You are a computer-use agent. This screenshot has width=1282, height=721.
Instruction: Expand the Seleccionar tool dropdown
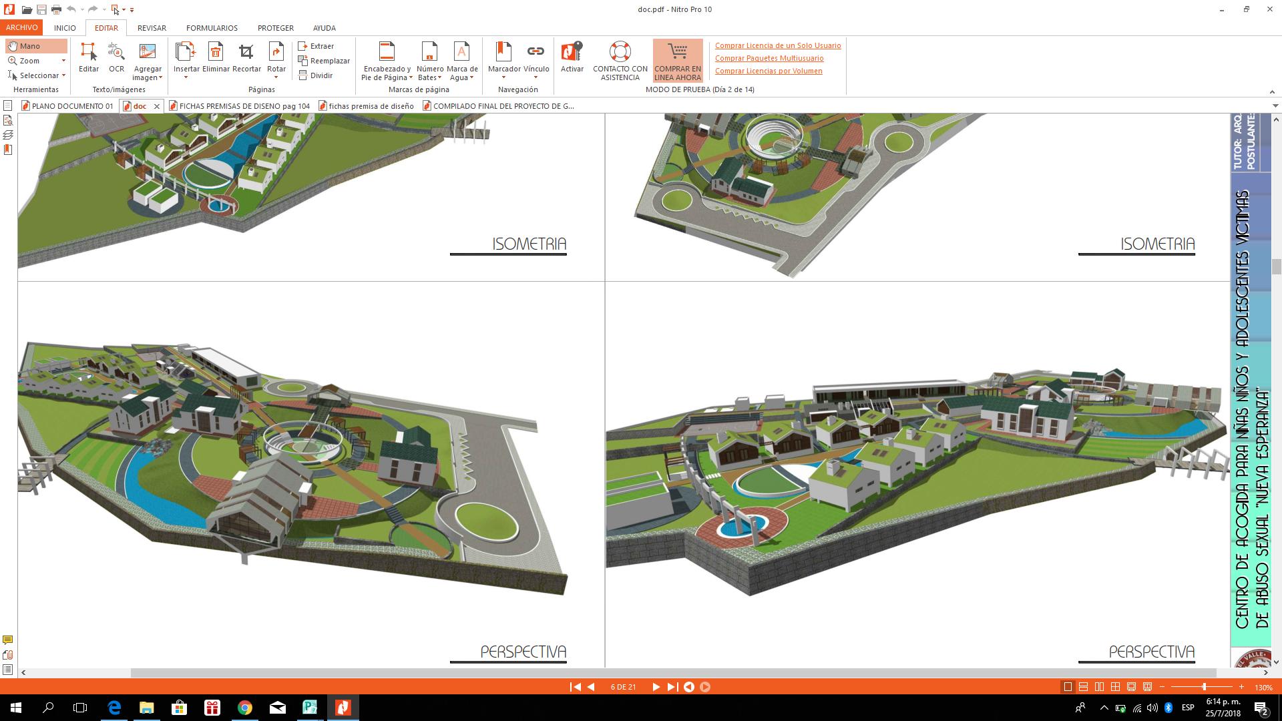point(63,75)
